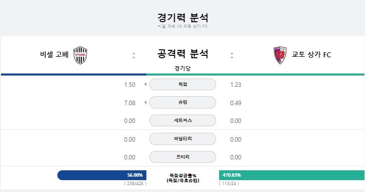365x192 pixels.
Task: Select the 페널티킥 stat pill button
Action: pyautogui.click(x=182, y=139)
